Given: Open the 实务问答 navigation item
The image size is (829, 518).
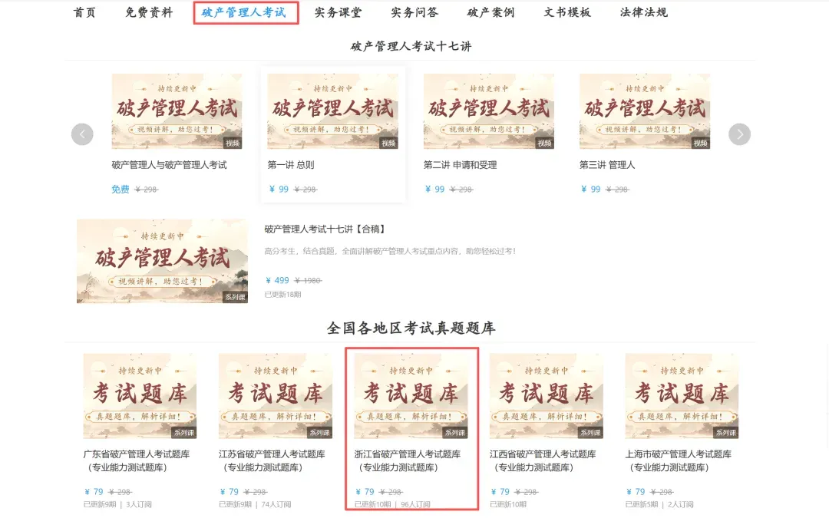Looking at the screenshot, I should pyautogui.click(x=414, y=13).
